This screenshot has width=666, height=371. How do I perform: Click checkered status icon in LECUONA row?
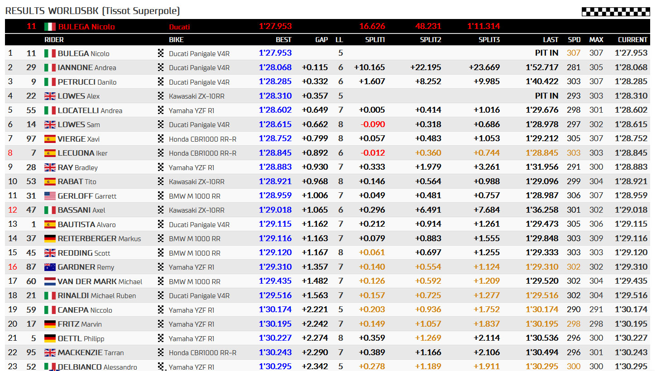pos(161,153)
